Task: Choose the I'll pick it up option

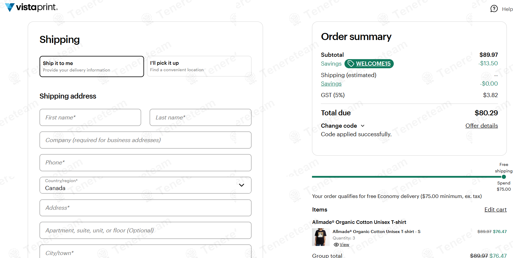Action: click(x=199, y=66)
